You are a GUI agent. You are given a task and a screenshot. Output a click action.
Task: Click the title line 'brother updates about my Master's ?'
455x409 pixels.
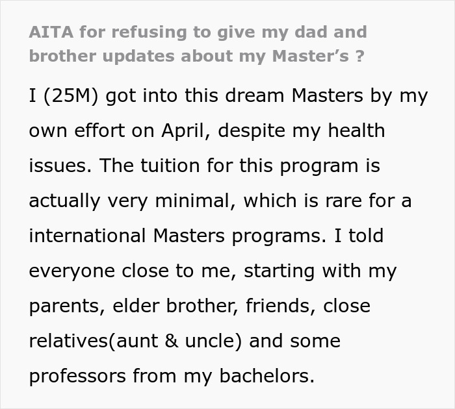196,56
